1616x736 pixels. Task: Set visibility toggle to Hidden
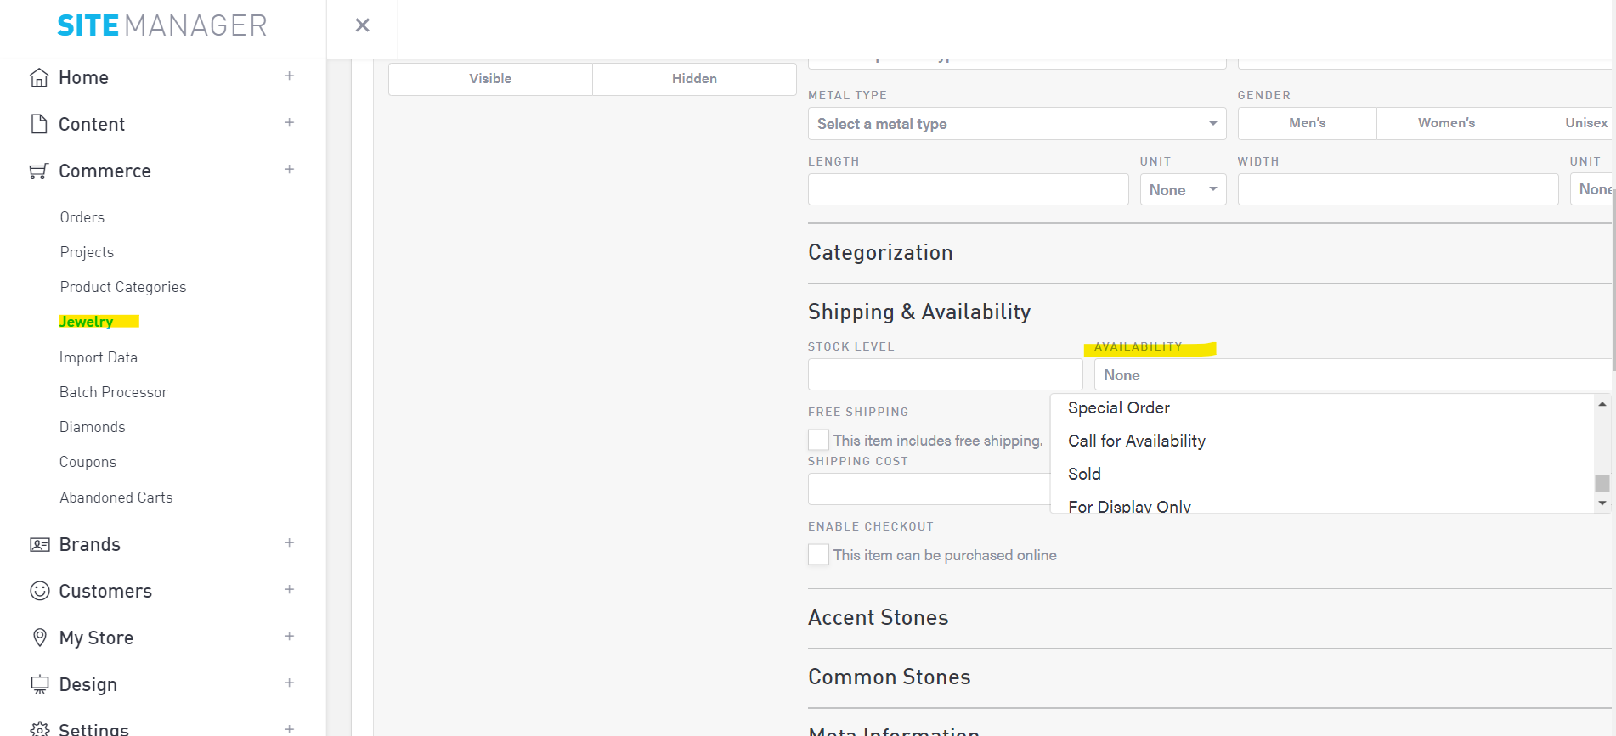(694, 79)
